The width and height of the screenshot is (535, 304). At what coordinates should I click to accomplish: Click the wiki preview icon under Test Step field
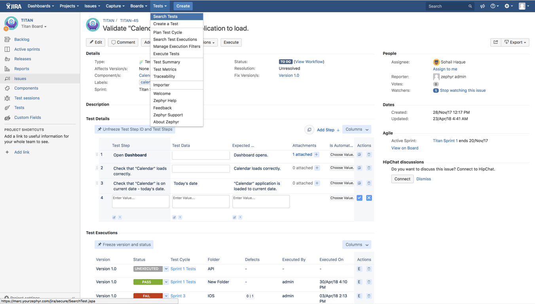click(x=114, y=217)
